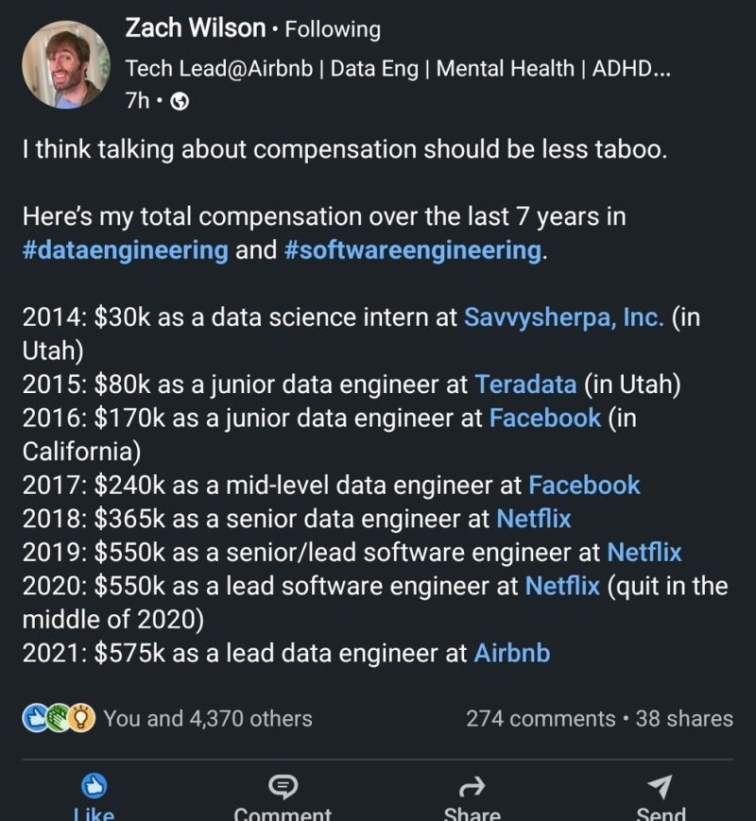Tap the Comment speech bubble icon

(283, 785)
